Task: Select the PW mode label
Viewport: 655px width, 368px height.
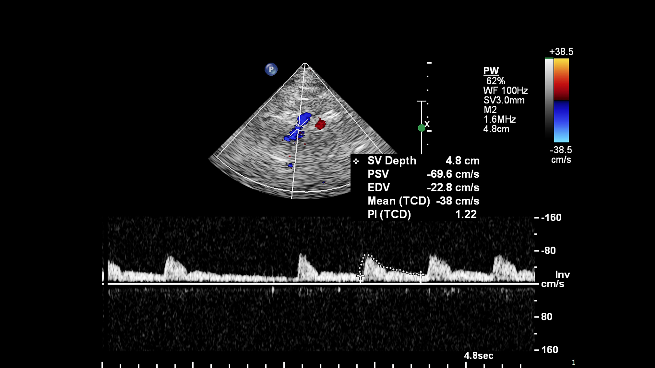Action: 491,71
